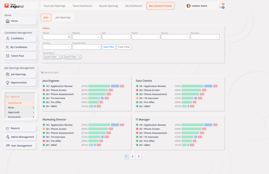The width and height of the screenshot is (269, 174).
Task: Click the Home house icon in sidebar
Action: pos(8,21)
